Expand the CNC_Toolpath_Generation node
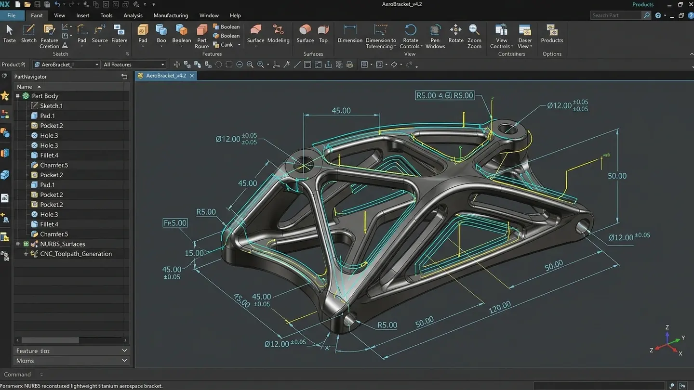This screenshot has width=694, height=390. (x=26, y=254)
